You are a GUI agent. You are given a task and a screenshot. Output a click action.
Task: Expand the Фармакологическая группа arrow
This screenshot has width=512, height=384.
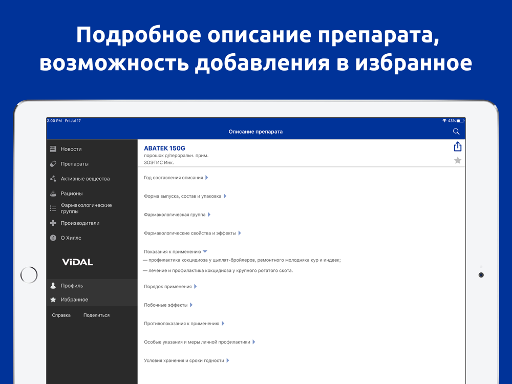(209, 215)
